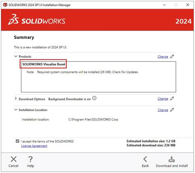Click the Download and Install icon
Image resolution: width=195 pixels, height=173 pixels.
click(172, 159)
